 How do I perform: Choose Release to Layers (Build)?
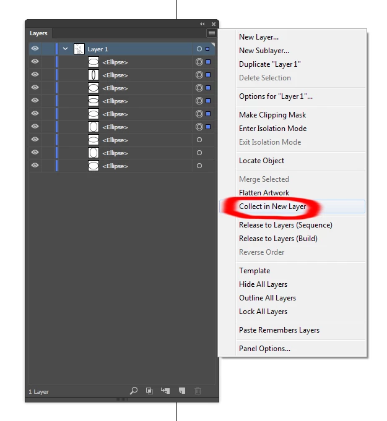click(278, 239)
